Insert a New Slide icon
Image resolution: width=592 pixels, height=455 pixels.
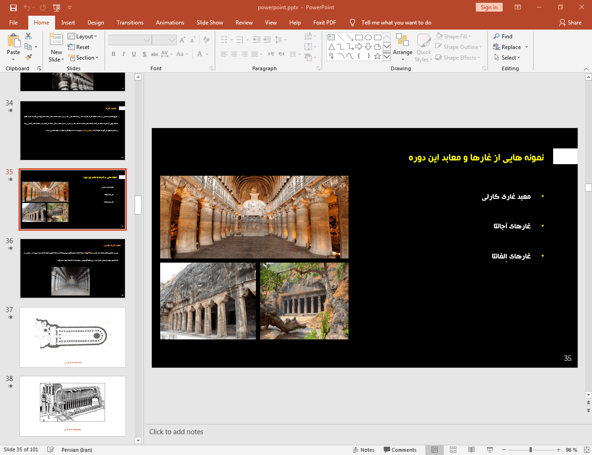point(56,40)
